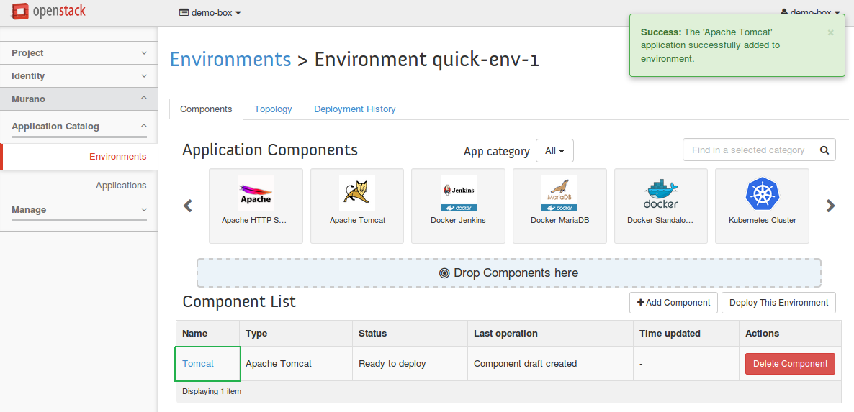Click Deploy This Environment button
The image size is (854, 412).
click(x=778, y=303)
